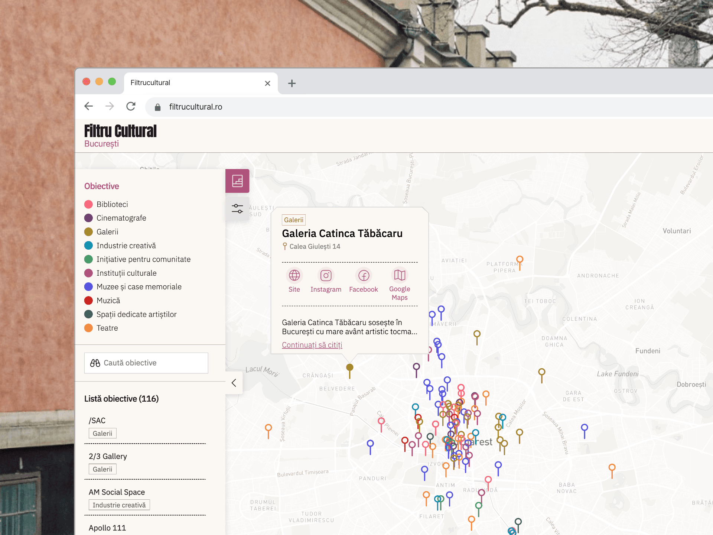This screenshot has height=535, width=713.
Task: Go back with browser back arrow
Action: [89, 107]
